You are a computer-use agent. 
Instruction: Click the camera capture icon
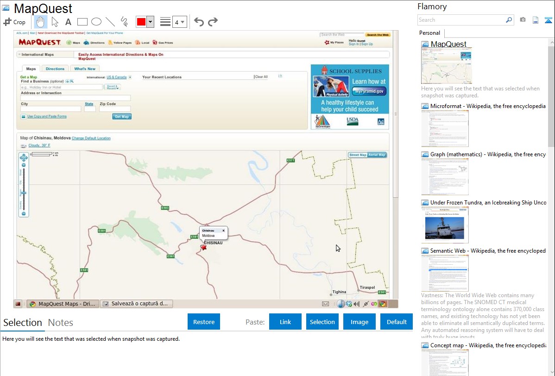click(x=523, y=20)
